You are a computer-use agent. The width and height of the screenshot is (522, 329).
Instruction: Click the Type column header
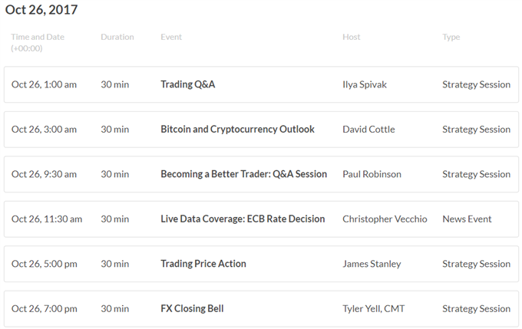pos(451,38)
